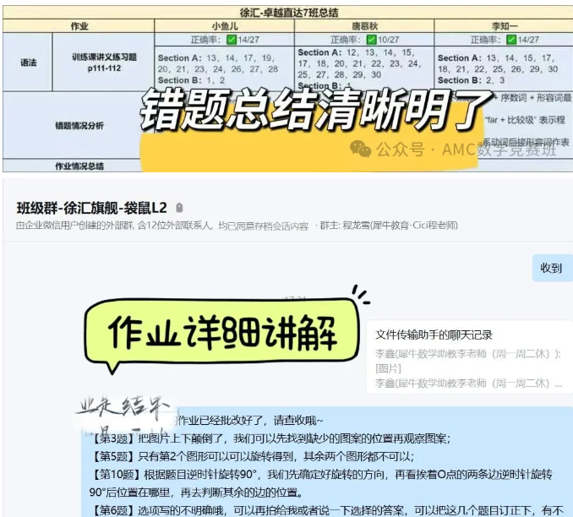Click the green checkmark under 李知一
This screenshot has width=573, height=517.
(510, 40)
